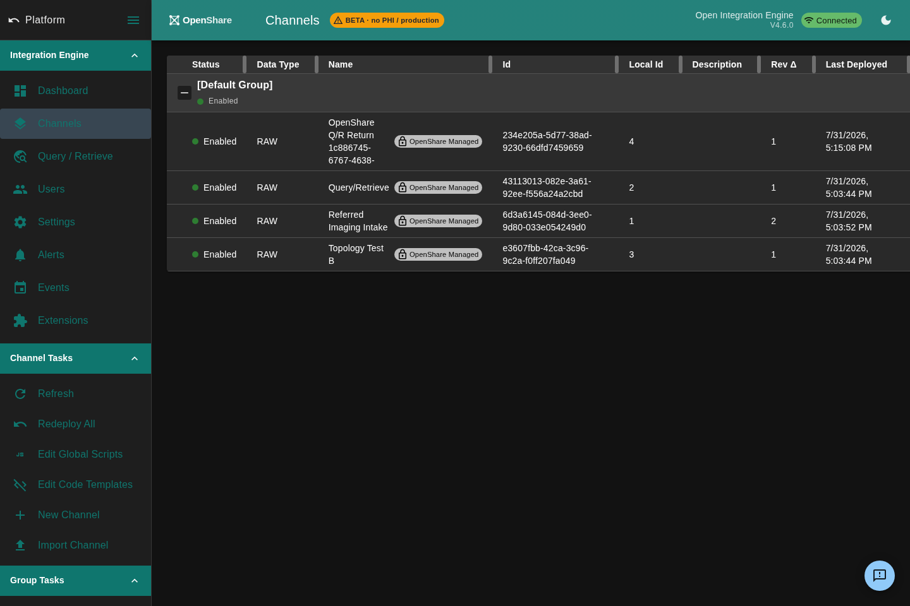Select the Topology Test B channel name
This screenshot has height=606, width=910.
(356, 254)
